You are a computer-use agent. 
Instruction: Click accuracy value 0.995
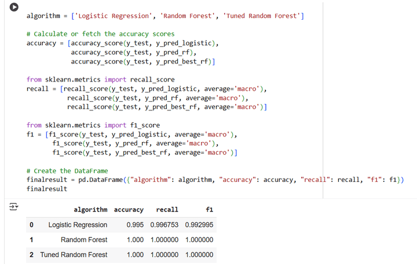[x=135, y=225]
